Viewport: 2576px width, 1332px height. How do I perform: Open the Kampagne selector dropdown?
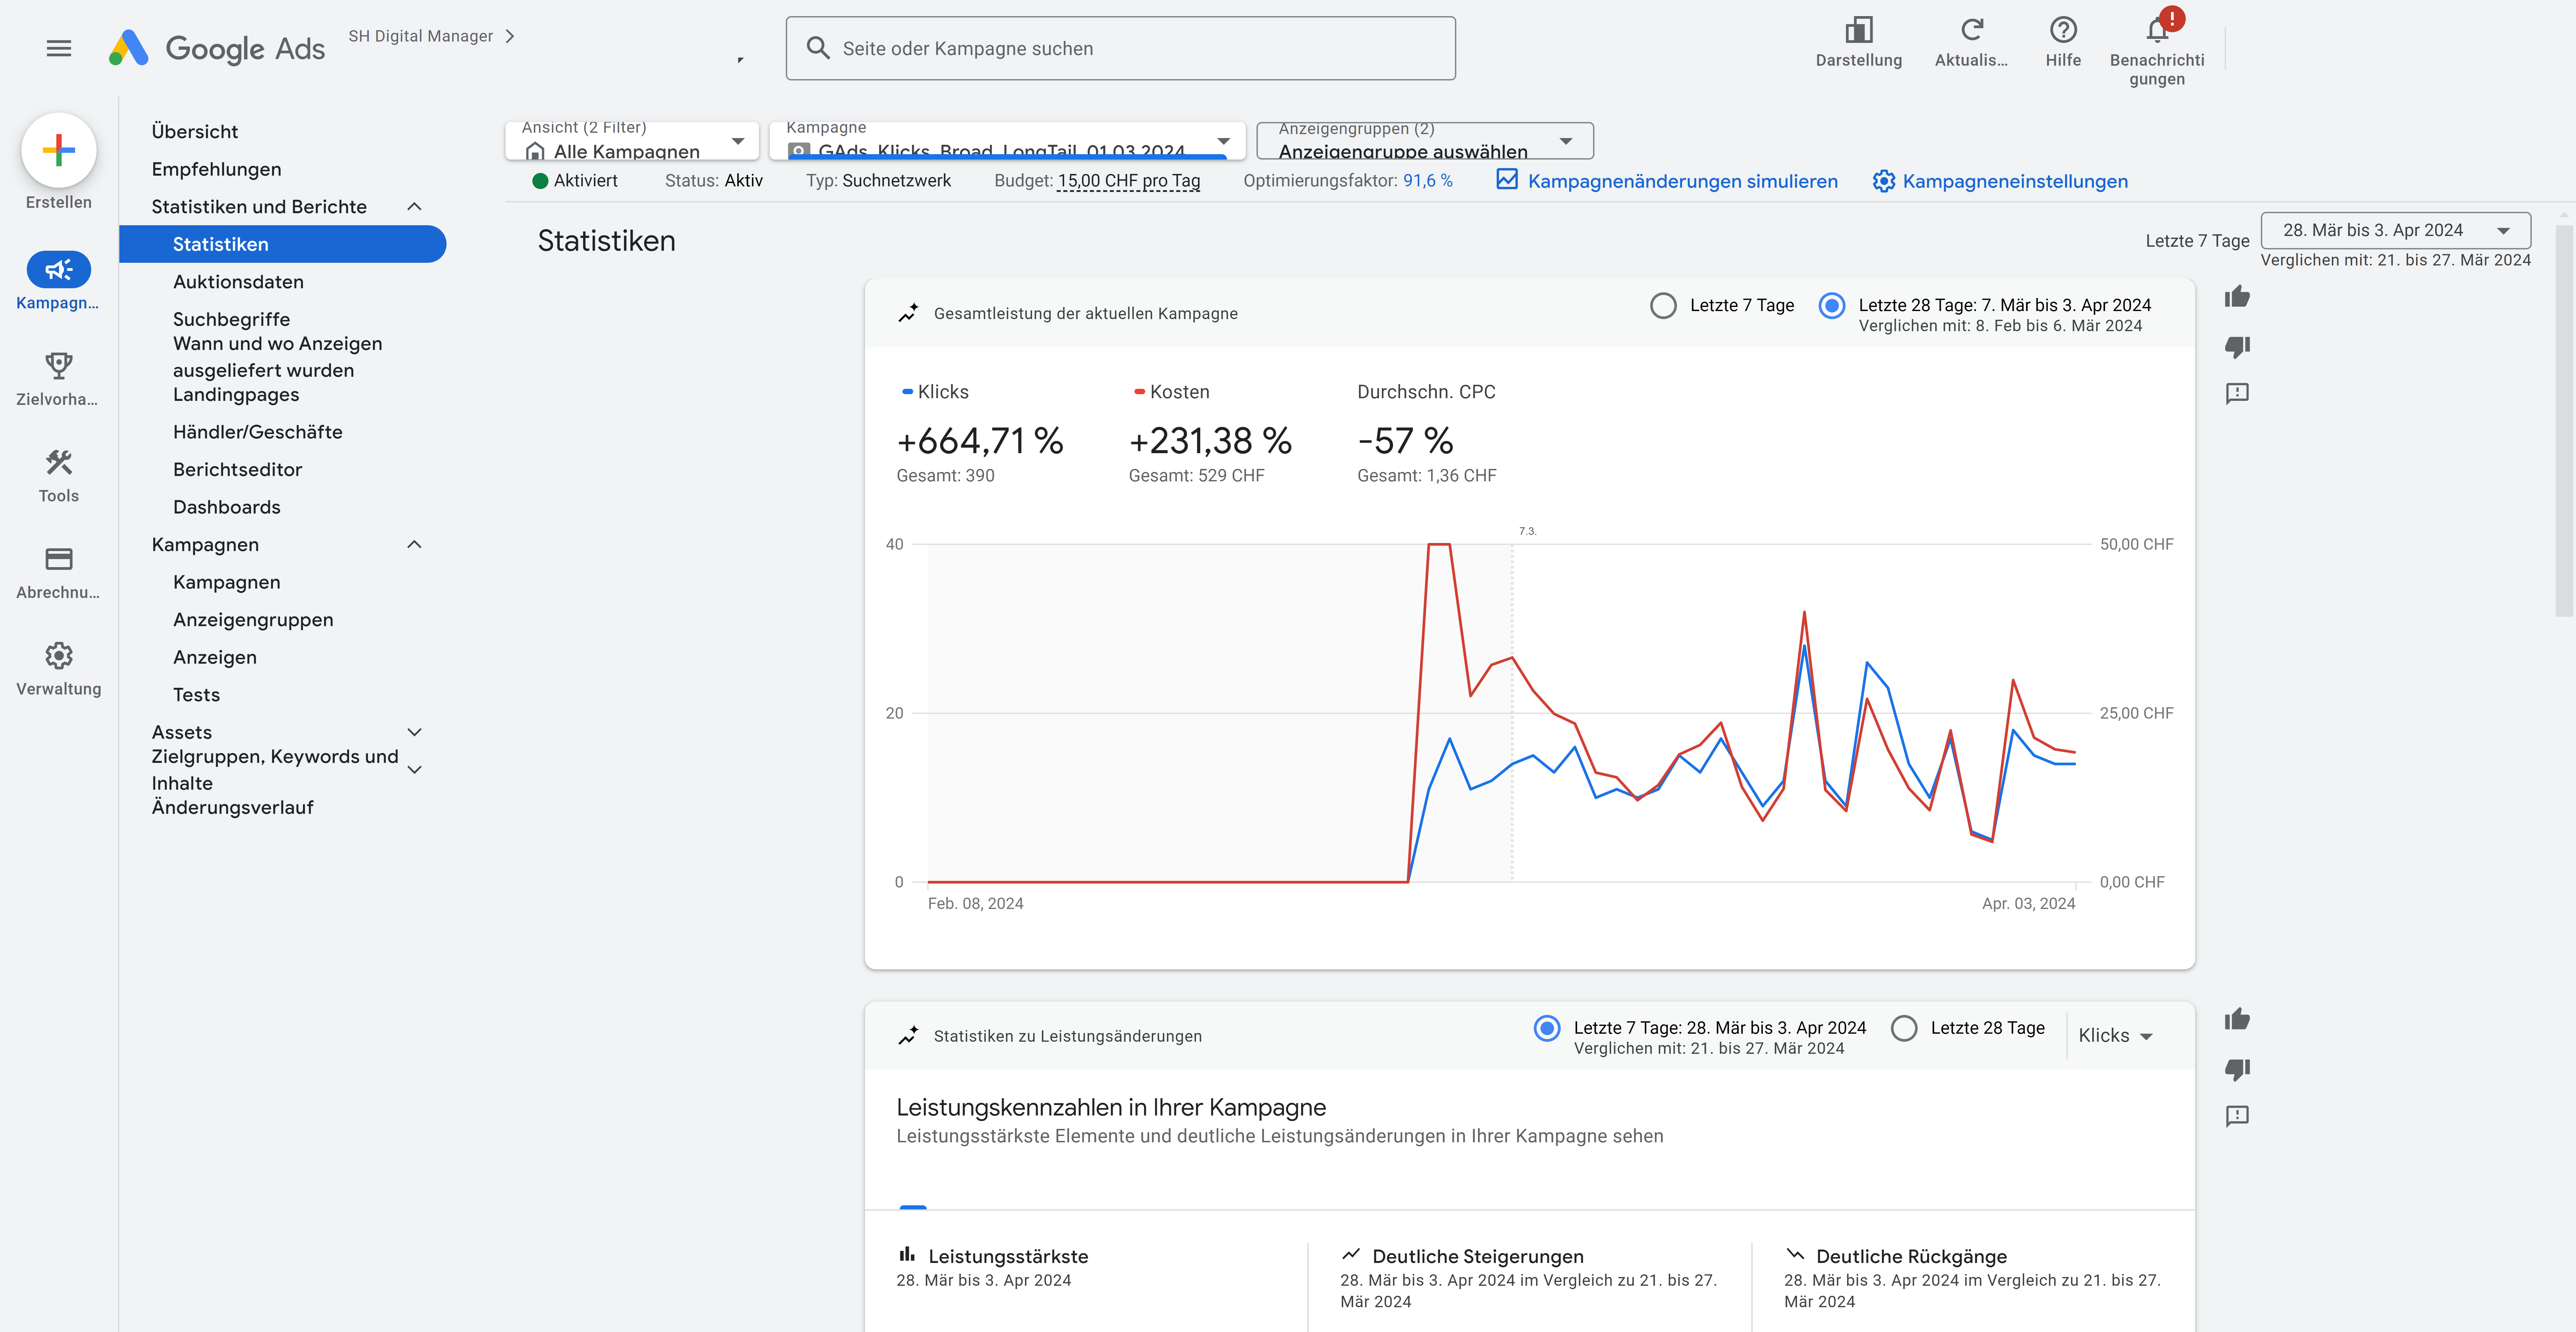(1007, 141)
